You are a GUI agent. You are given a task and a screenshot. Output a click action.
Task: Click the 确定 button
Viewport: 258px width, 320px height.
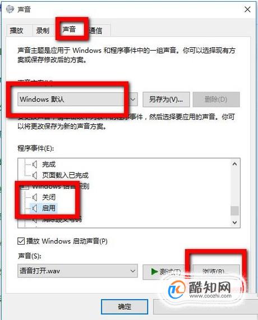125,307
